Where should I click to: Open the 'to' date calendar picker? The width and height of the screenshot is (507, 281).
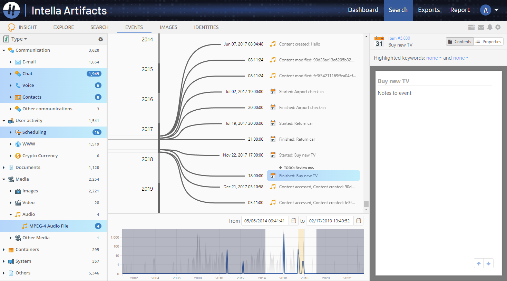click(359, 221)
